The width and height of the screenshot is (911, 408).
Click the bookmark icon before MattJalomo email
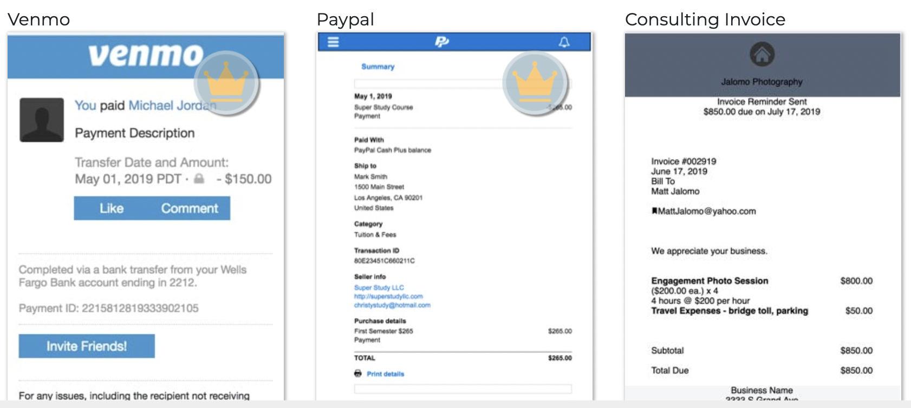click(654, 211)
